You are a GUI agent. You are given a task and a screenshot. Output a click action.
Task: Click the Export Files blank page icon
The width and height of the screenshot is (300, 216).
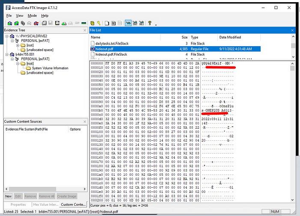[107, 23]
